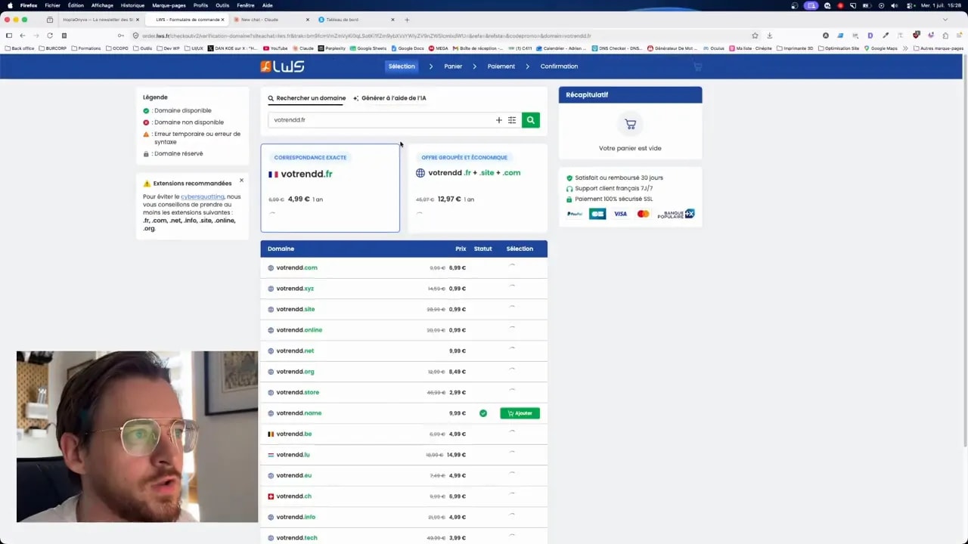
Task: Click the votrendd.store domain row
Action: (404, 392)
